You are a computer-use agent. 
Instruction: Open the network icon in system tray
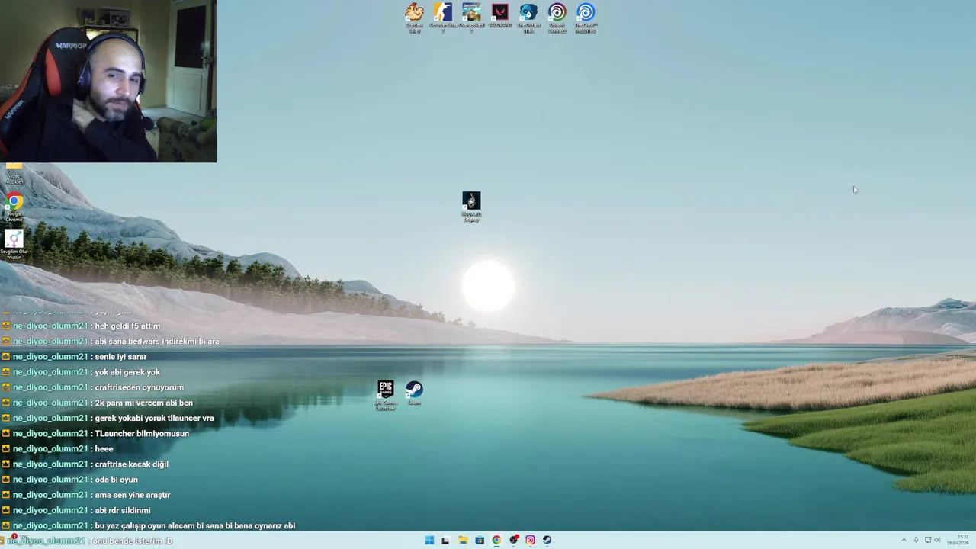coord(927,541)
